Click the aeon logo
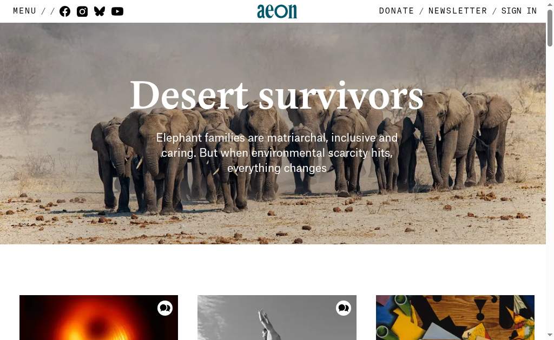The width and height of the screenshot is (554, 340). click(x=277, y=11)
